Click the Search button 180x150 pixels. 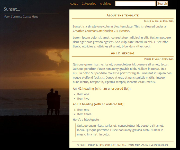click(162, 4)
